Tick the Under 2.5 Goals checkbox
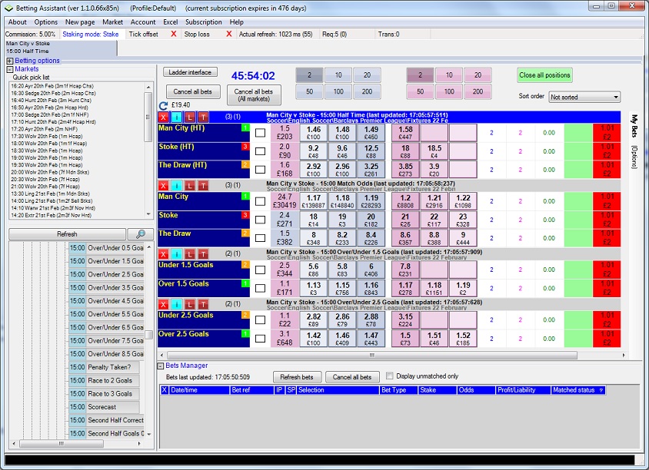The image size is (649, 470). coord(261,320)
